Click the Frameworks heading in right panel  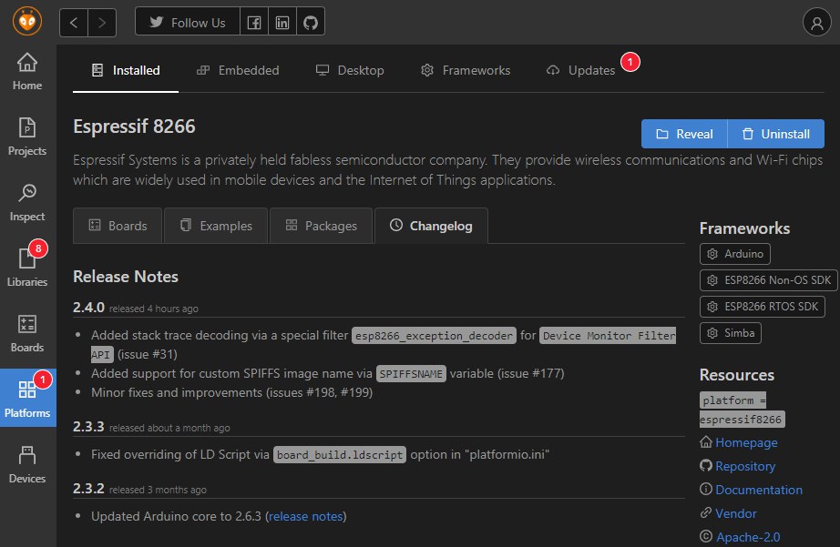(744, 228)
